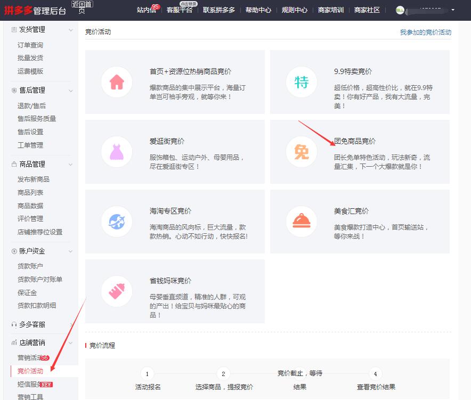Open 店铺推荐位设置 in the sidebar
Screen dimensions: 471x400
40,232
